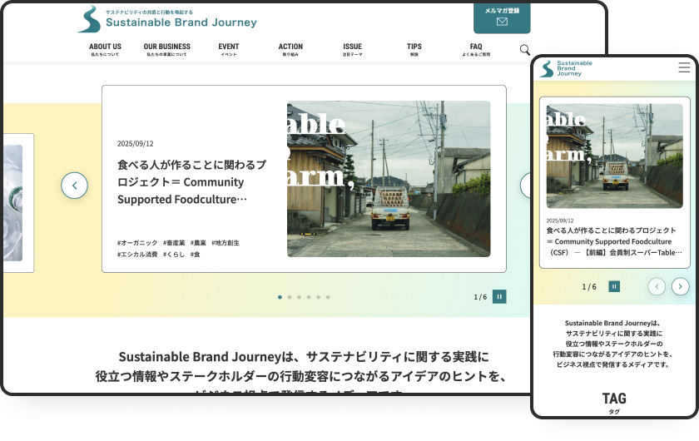Select the fourth carousel pagination dot
The width and height of the screenshot is (699, 441).
309,297
